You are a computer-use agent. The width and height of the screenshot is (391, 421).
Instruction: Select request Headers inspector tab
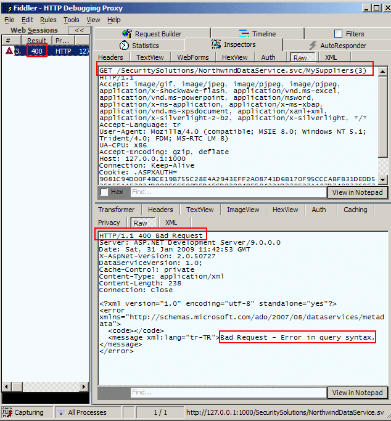tap(110, 57)
